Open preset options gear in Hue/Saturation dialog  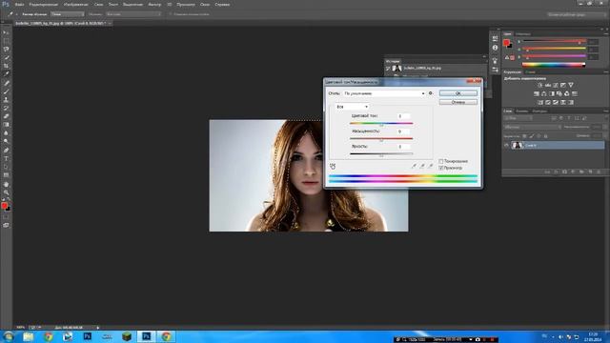(430, 93)
